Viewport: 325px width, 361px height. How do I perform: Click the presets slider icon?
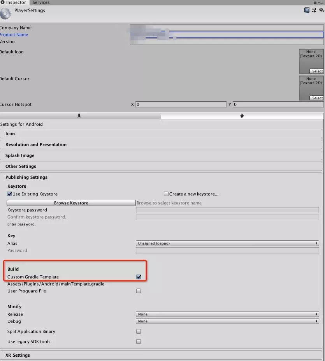[x=314, y=11]
